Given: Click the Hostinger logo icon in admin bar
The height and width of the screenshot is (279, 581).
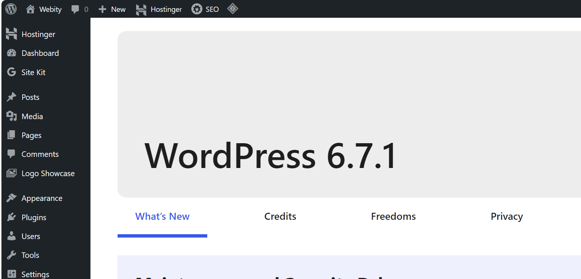Looking at the screenshot, I should [x=141, y=10].
